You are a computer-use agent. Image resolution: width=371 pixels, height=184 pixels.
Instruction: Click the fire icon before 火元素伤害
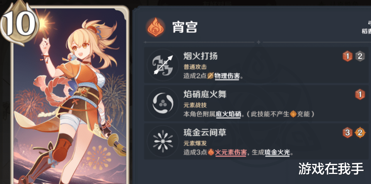tap(211, 152)
